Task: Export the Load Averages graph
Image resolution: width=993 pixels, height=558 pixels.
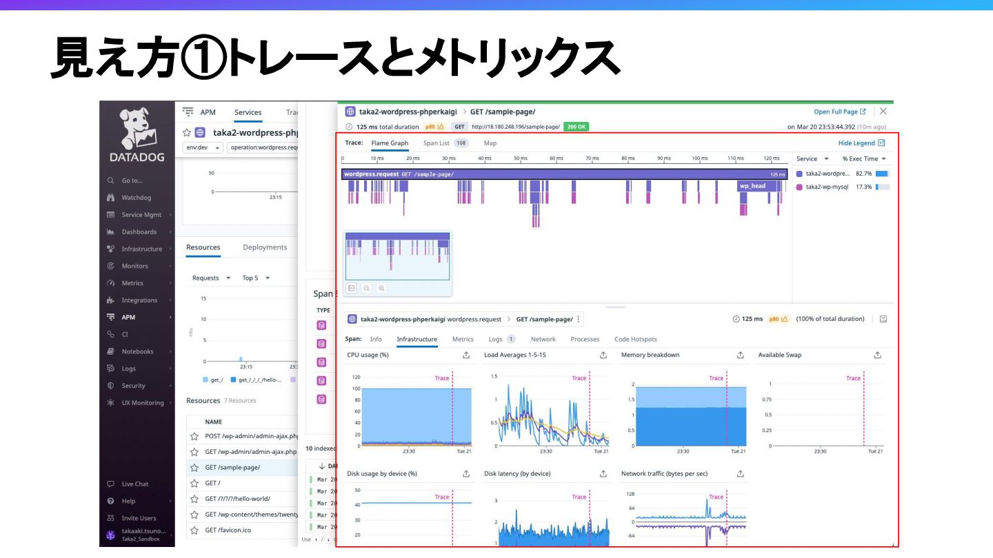Action: click(x=603, y=355)
